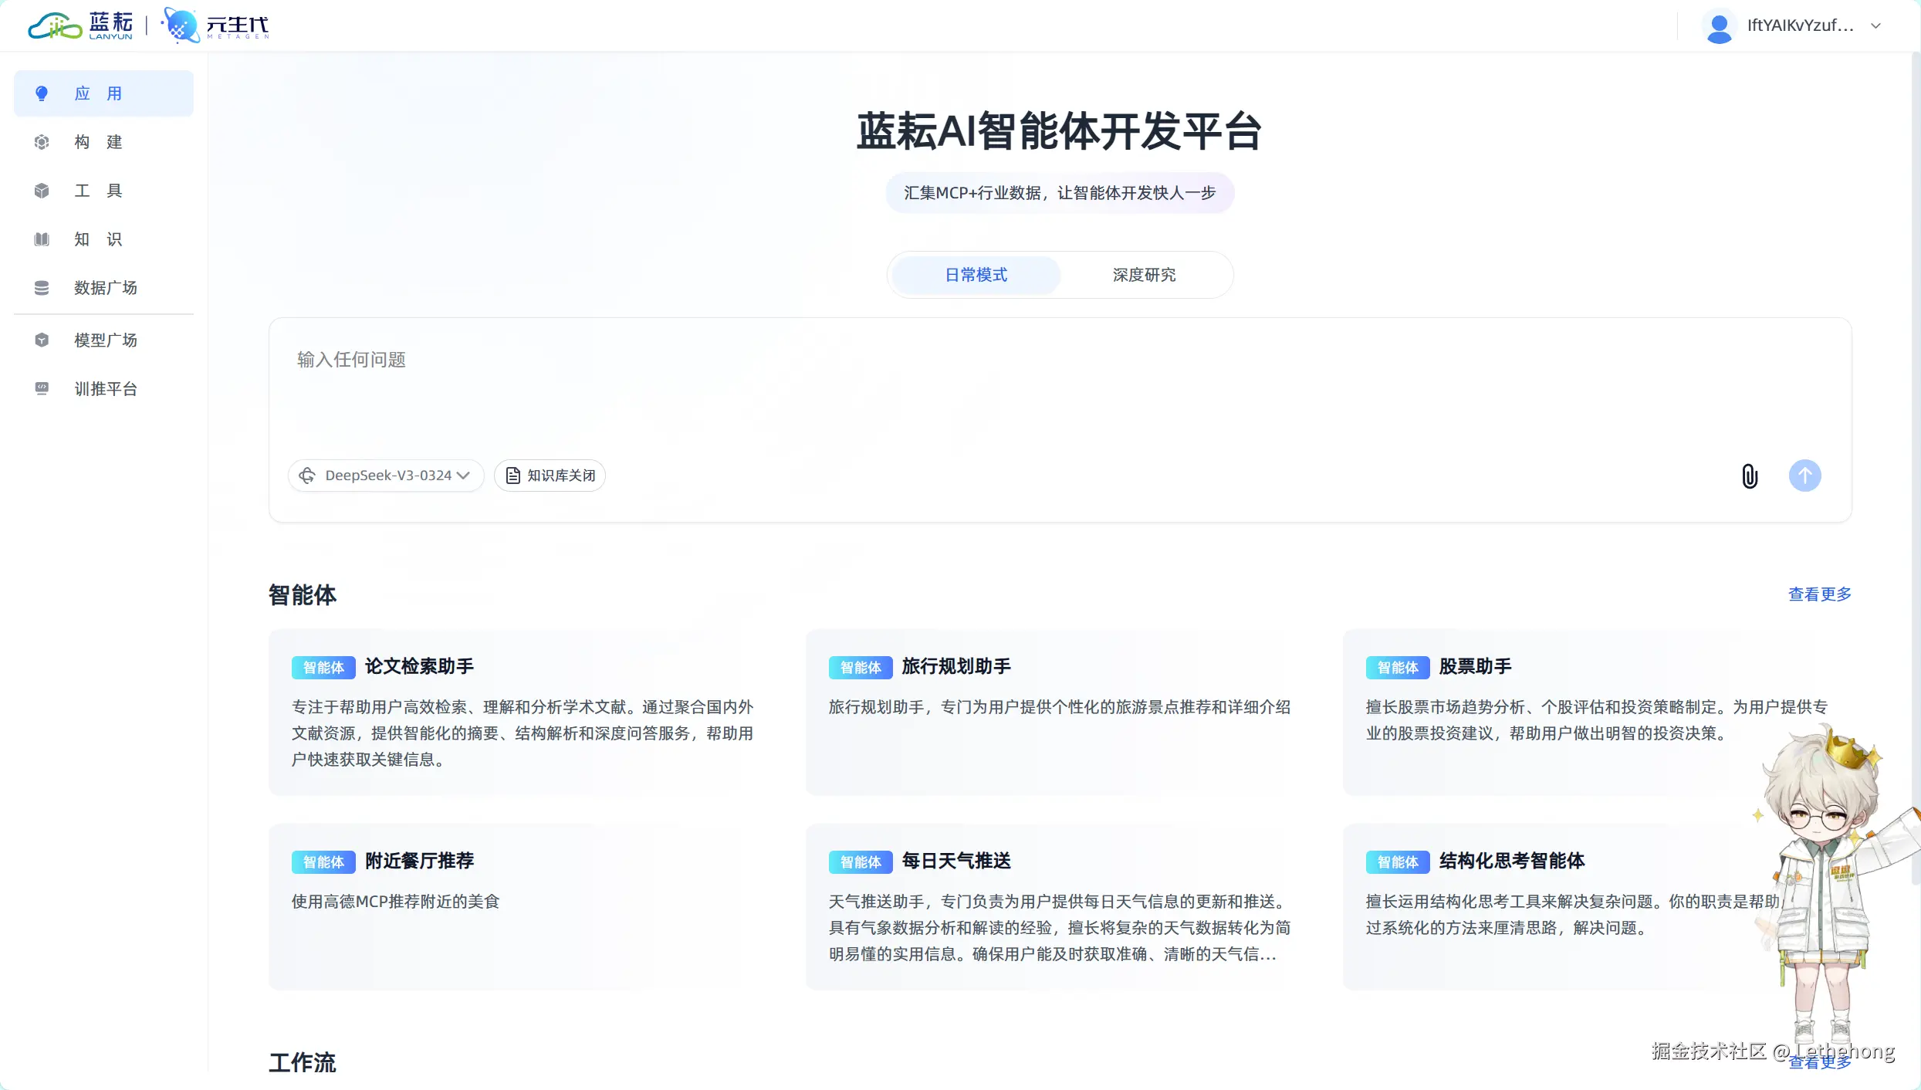Open the user account dropdown chevron
Image resolution: width=1921 pixels, height=1090 pixels.
coord(1875,25)
